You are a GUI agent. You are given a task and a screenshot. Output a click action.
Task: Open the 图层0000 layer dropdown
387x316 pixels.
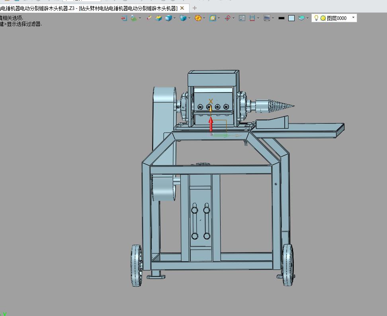pos(353,18)
